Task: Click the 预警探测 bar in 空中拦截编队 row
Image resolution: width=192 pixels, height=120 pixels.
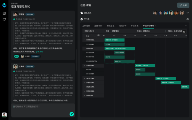Action: [x=145, y=65]
